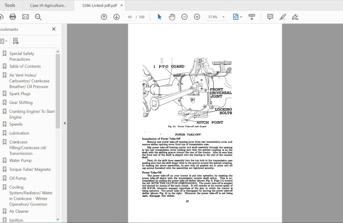Enable scrolling mode keyboard-arrow icon

pos(252,17)
